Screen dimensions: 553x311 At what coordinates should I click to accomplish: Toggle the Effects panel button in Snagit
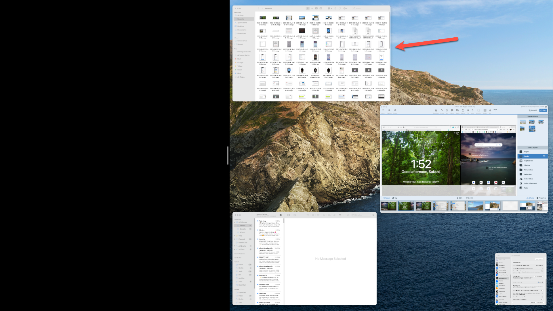[530, 198]
